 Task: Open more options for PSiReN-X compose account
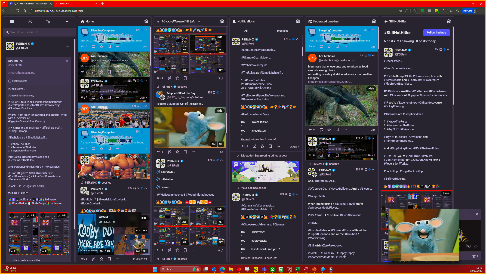pyautogui.click(x=67, y=46)
